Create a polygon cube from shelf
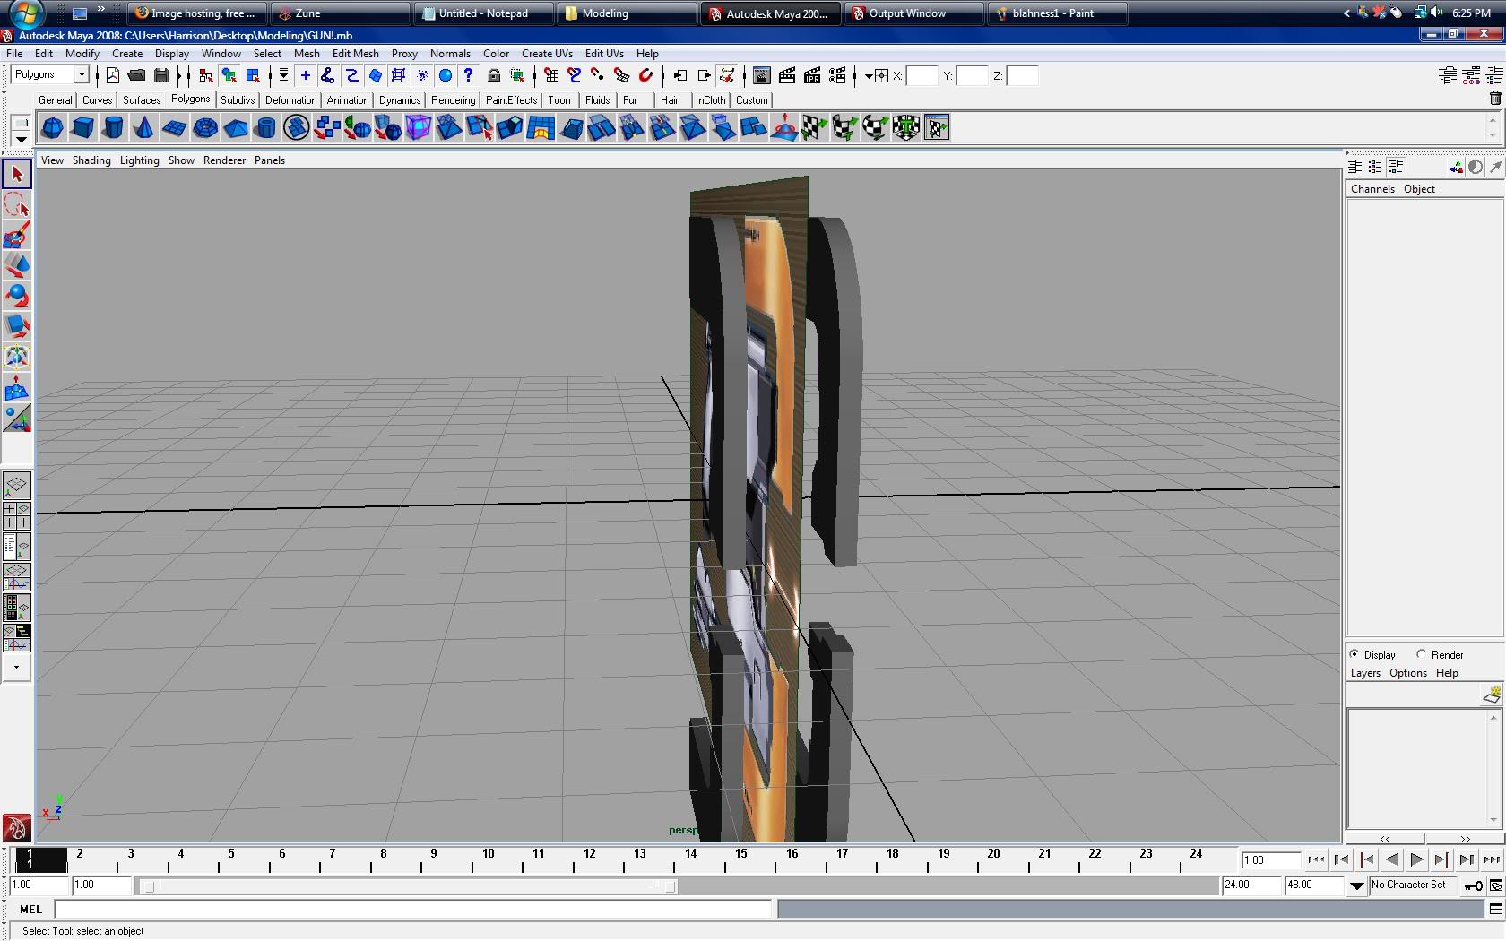1506x941 pixels. (82, 128)
